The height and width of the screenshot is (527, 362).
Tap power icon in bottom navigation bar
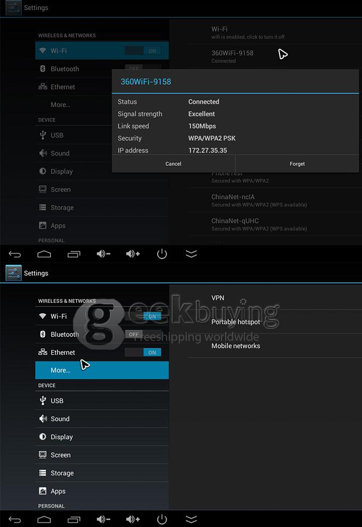(x=162, y=520)
